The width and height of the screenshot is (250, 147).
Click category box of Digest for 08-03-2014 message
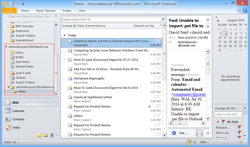click(156, 87)
